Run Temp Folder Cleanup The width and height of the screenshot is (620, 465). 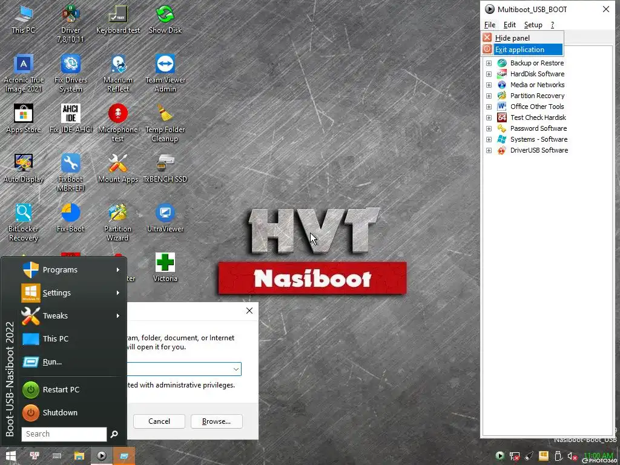(x=165, y=124)
